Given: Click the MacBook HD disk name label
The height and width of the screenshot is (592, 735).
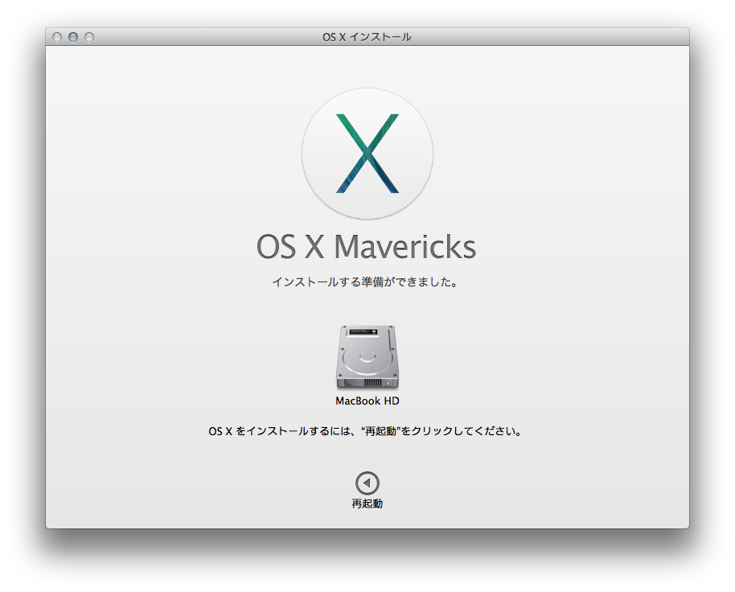Looking at the screenshot, I should click(367, 401).
